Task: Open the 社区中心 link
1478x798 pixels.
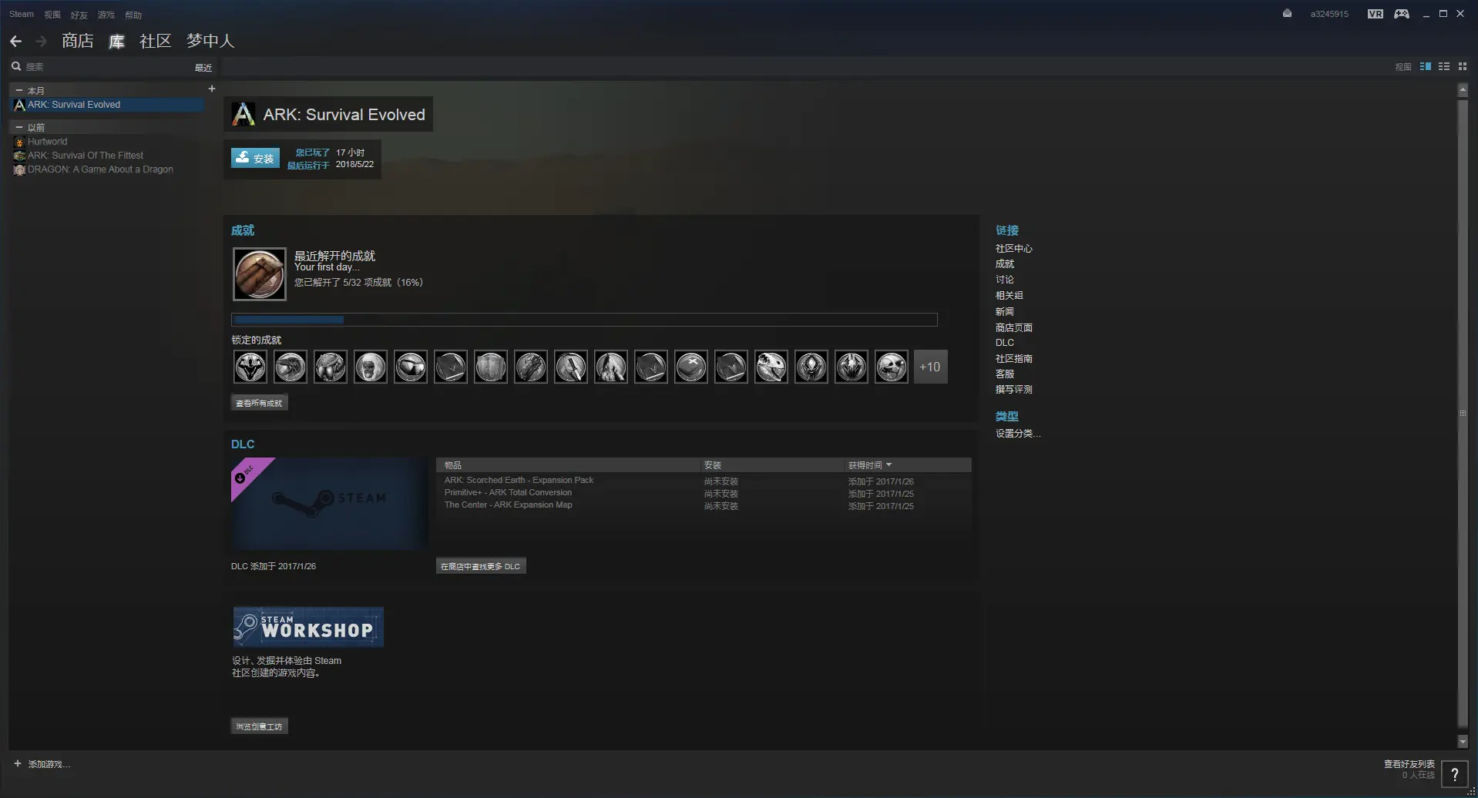Action: (1014, 248)
